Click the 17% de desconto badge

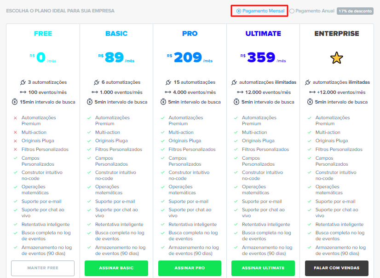pos(355,11)
